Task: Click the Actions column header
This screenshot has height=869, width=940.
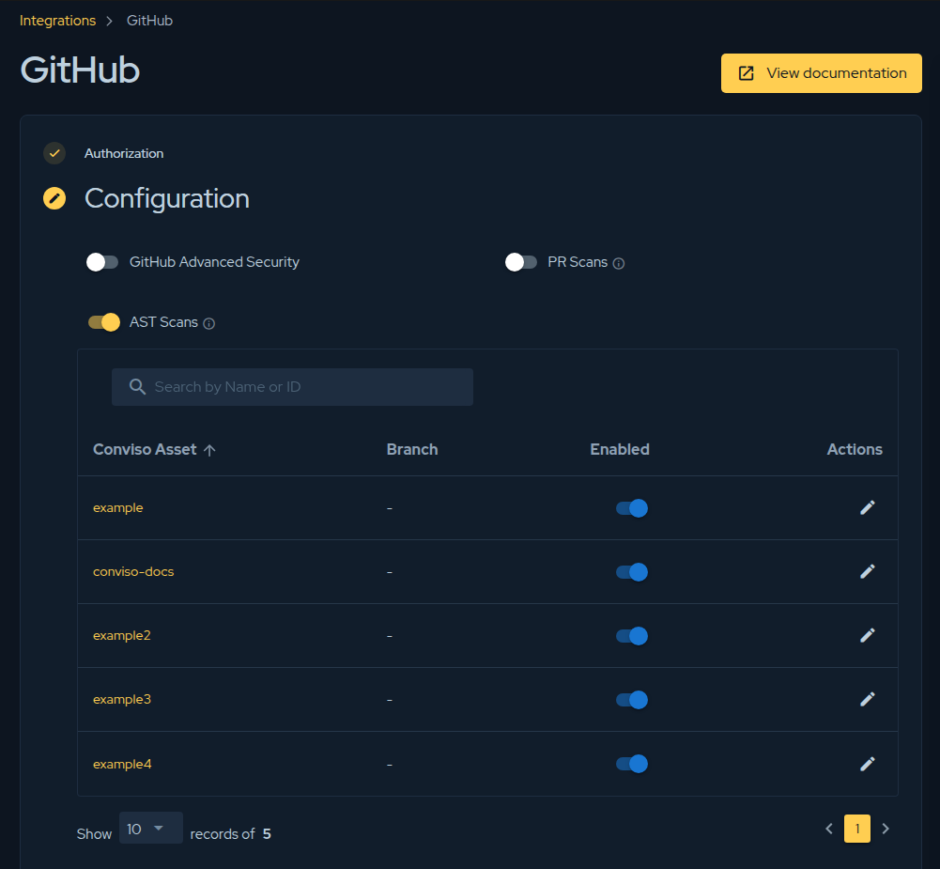Action: [855, 449]
